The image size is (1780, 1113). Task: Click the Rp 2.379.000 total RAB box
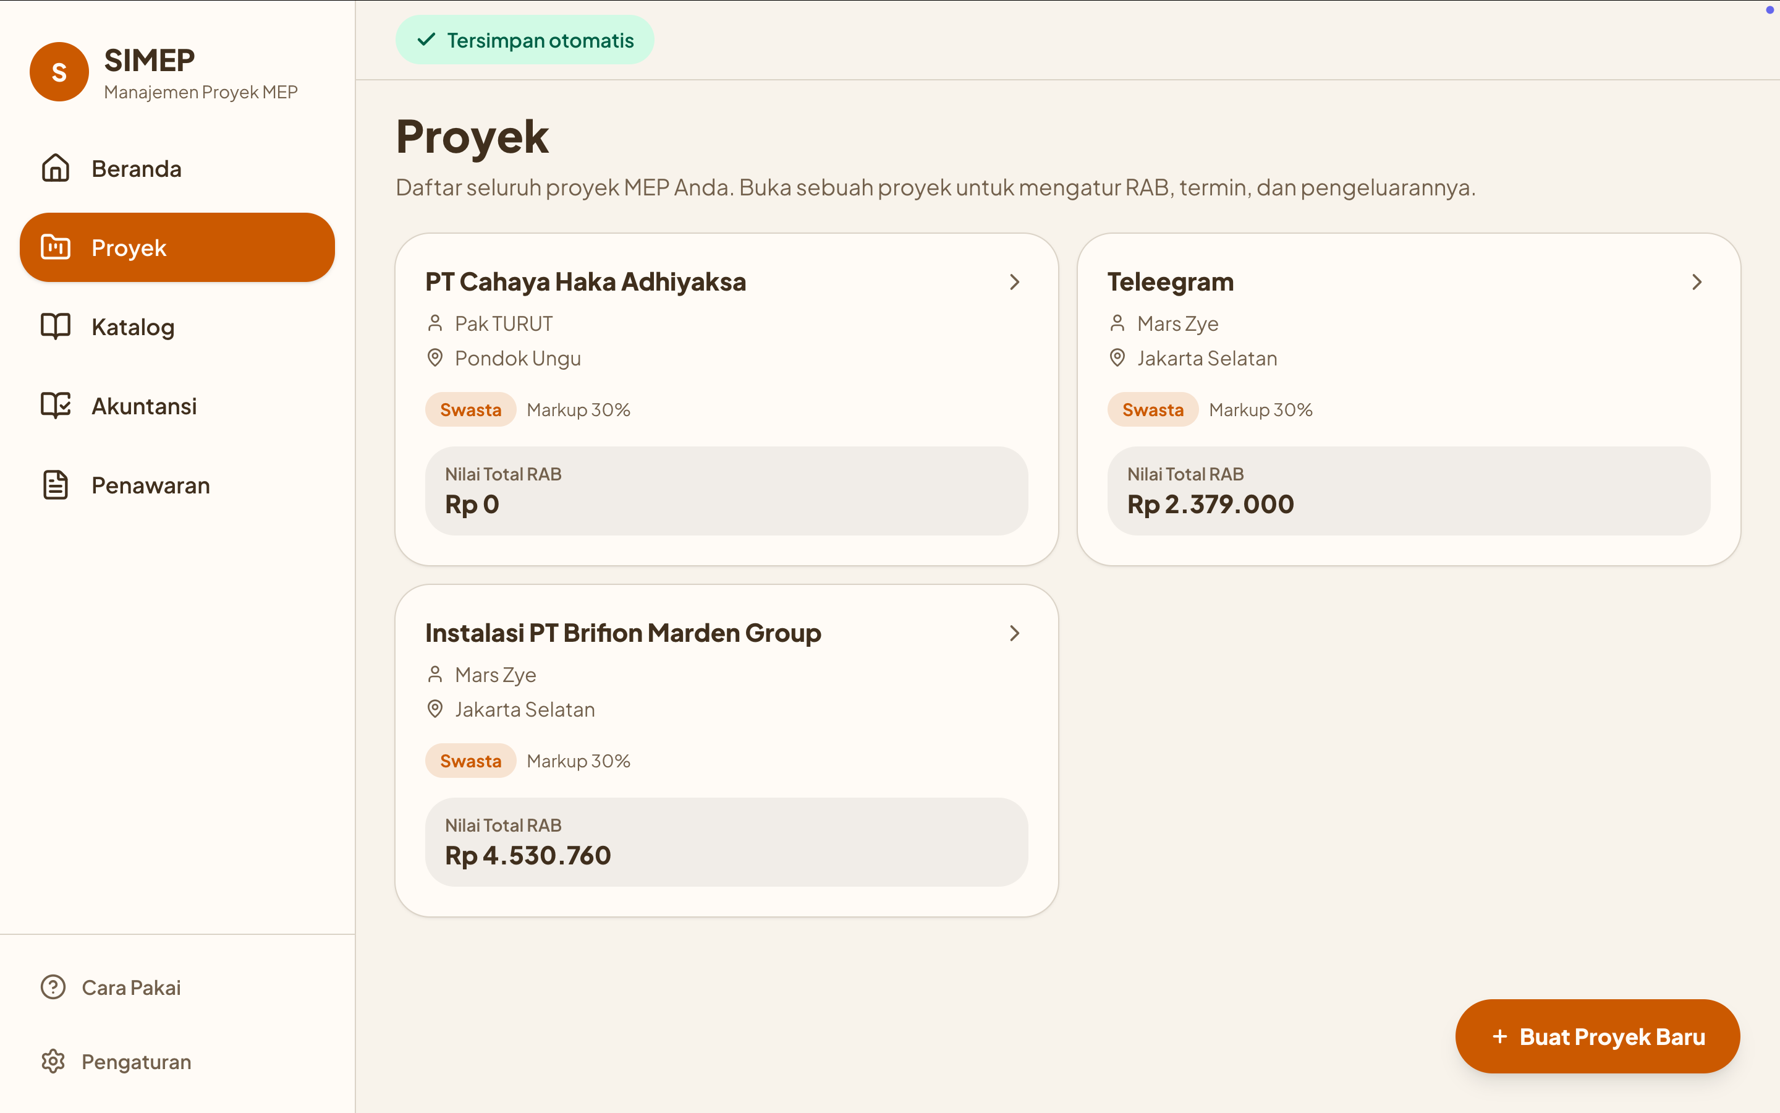[1409, 490]
